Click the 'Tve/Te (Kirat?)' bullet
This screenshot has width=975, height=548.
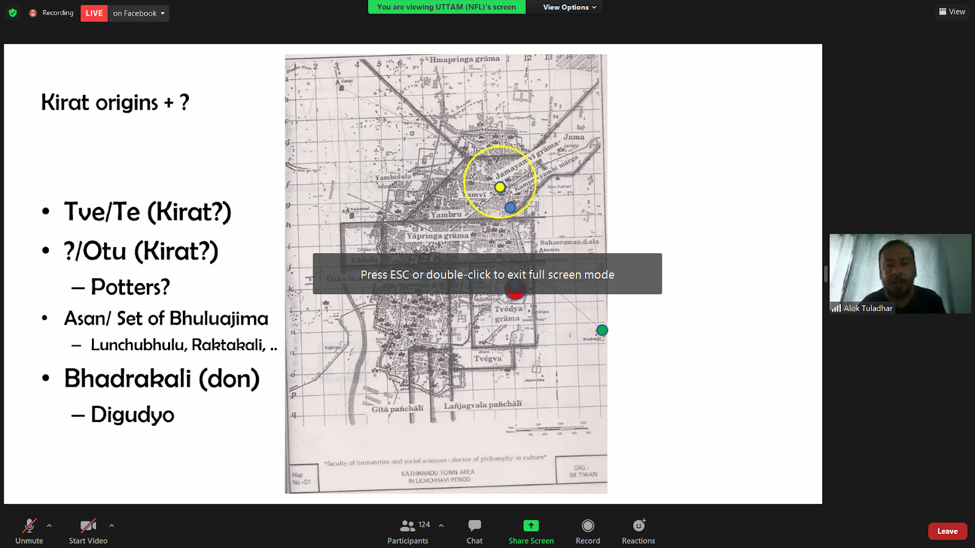[x=147, y=212]
